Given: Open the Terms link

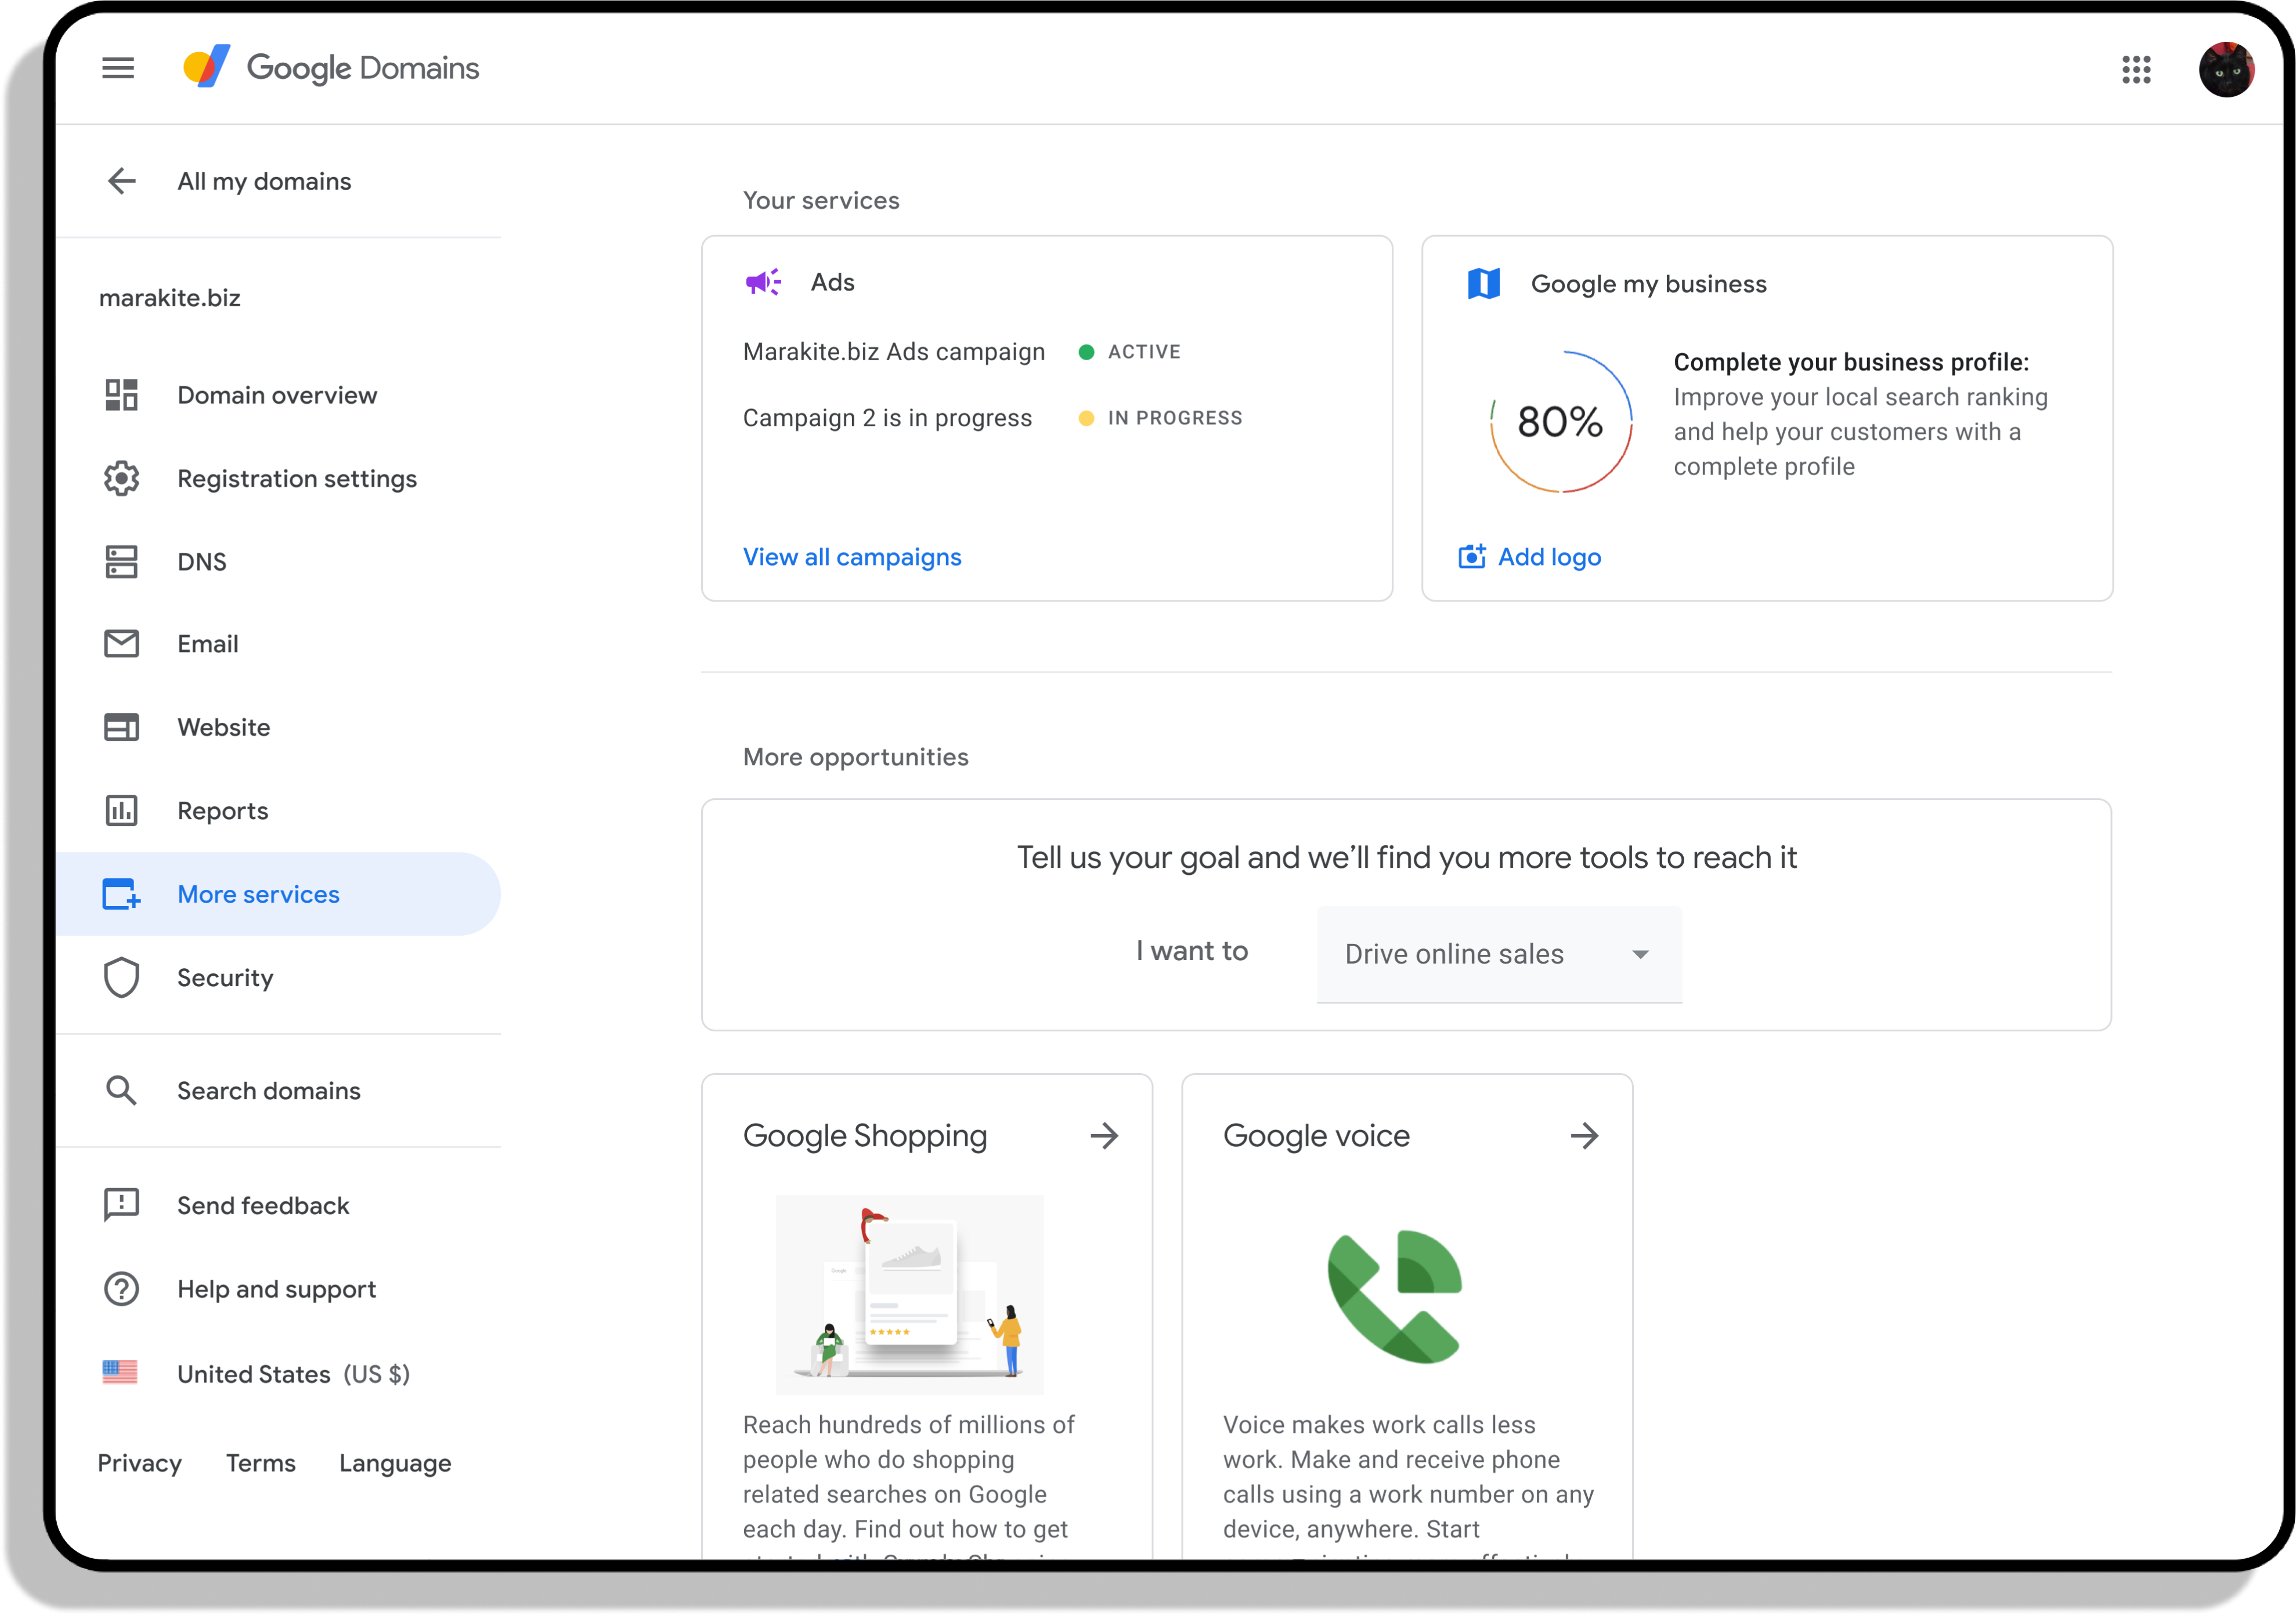Looking at the screenshot, I should 261,1463.
